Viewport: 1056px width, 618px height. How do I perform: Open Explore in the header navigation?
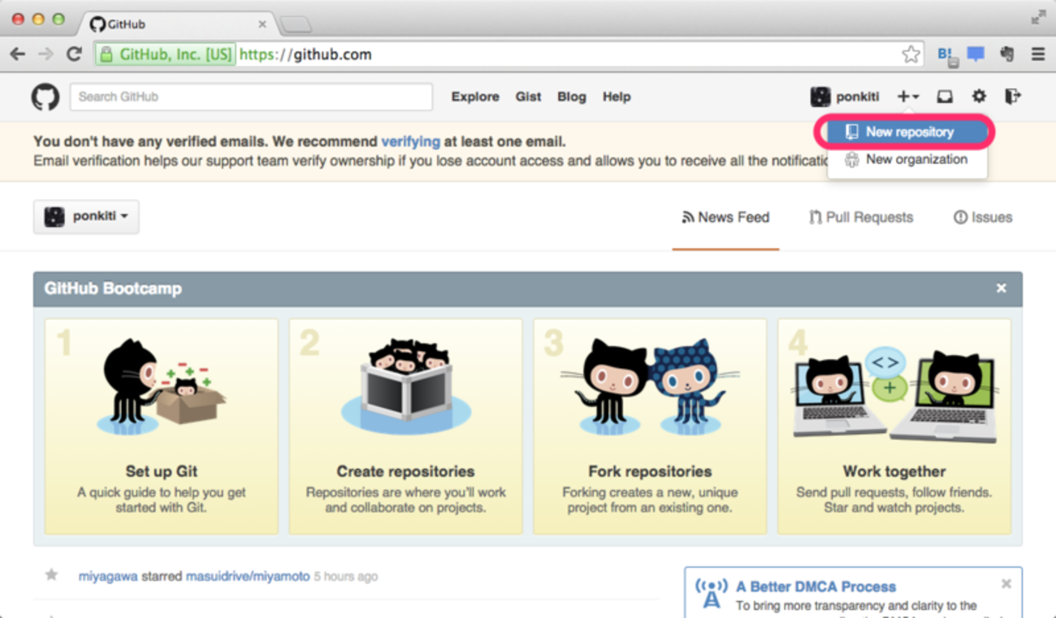click(x=475, y=97)
